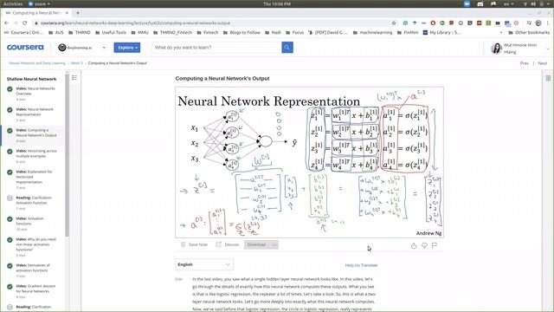
Task: Click the blue search magnifier button
Action: click(287, 48)
